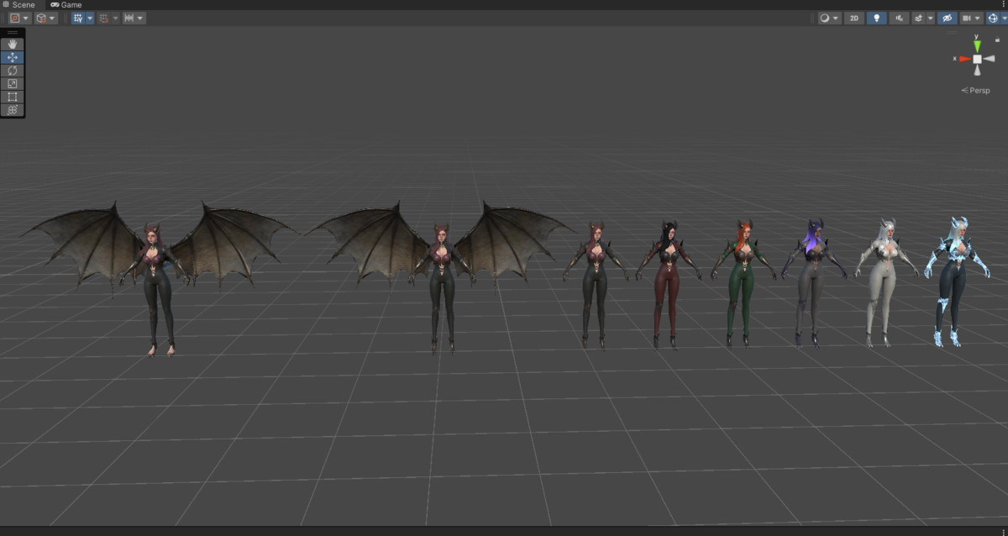Select the Hand view tool
Image resolution: width=1008 pixels, height=536 pixels.
pyautogui.click(x=13, y=44)
